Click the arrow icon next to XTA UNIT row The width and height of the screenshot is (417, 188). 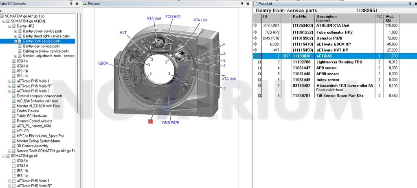click(256, 26)
